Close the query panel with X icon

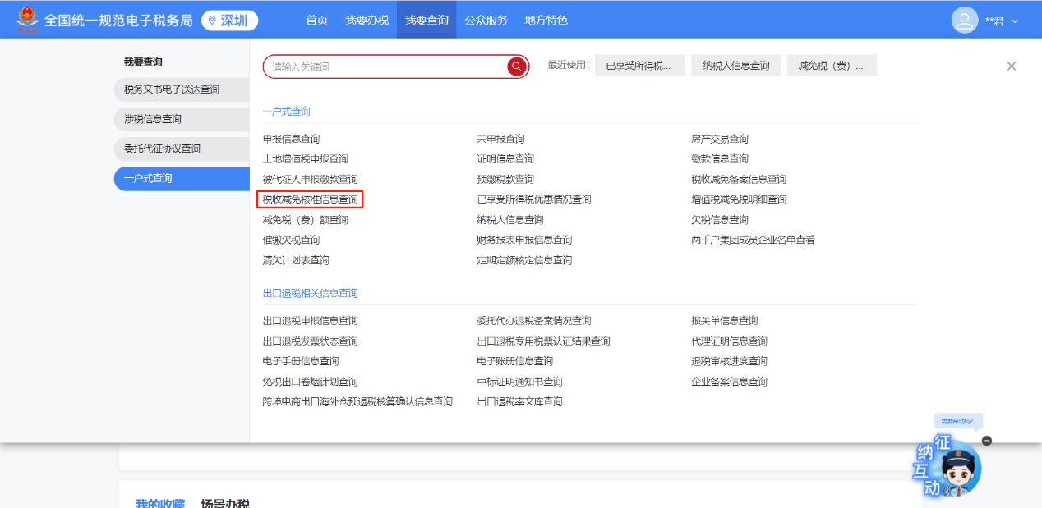coord(1012,66)
